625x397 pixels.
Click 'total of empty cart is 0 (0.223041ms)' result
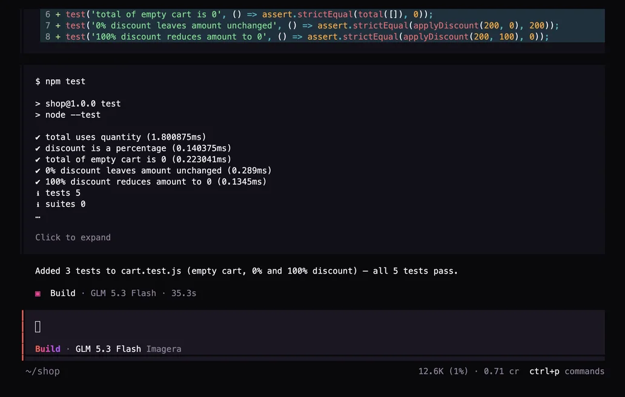(x=133, y=159)
